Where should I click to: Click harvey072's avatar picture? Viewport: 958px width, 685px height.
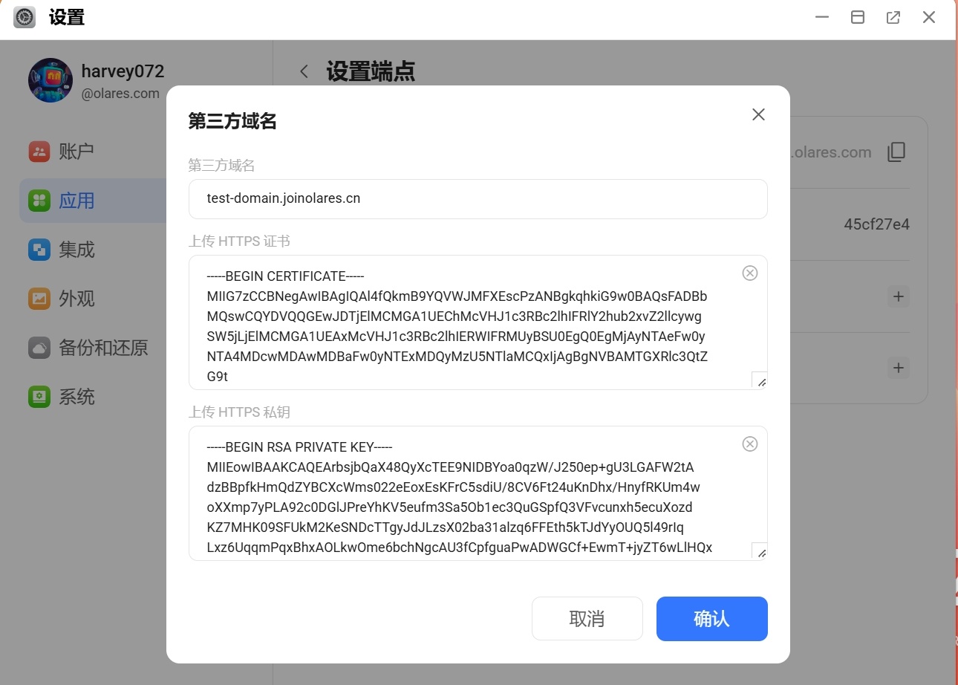coord(50,79)
